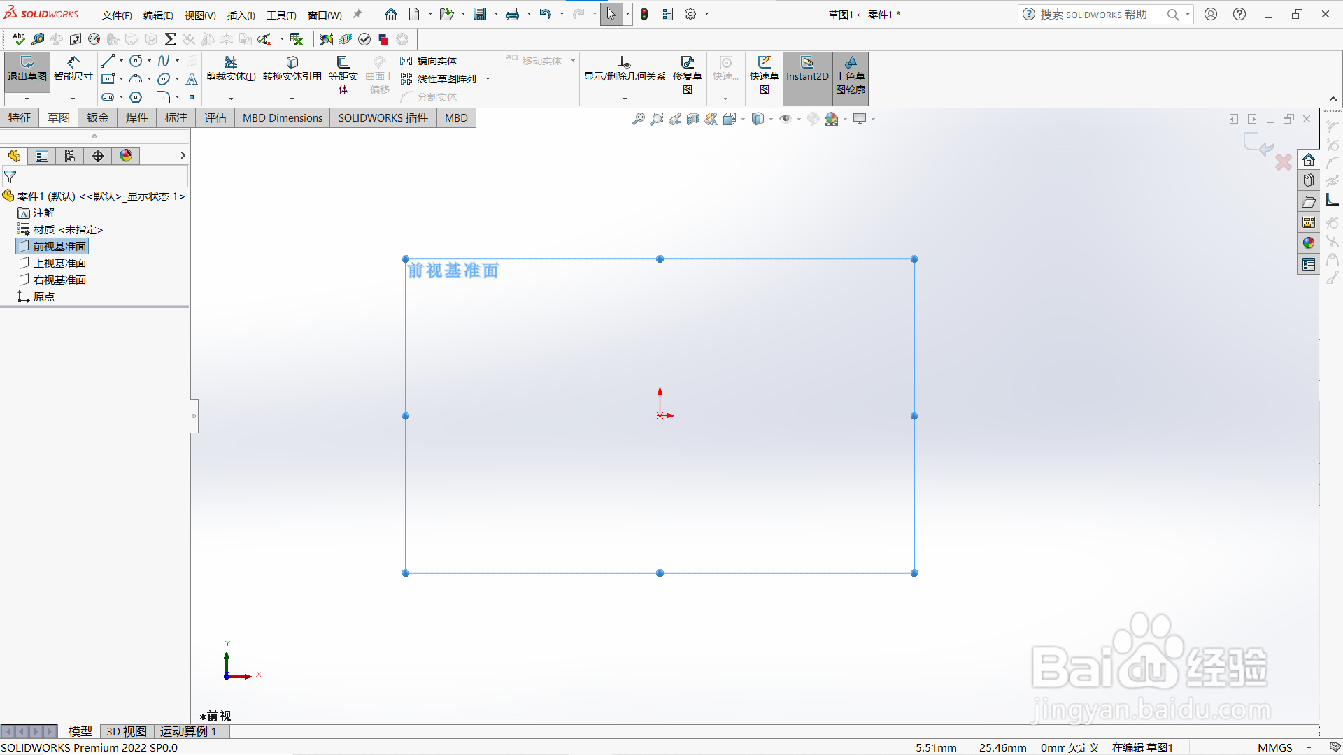Select the Line sketch tool
1343x755 pixels.
[x=107, y=61]
